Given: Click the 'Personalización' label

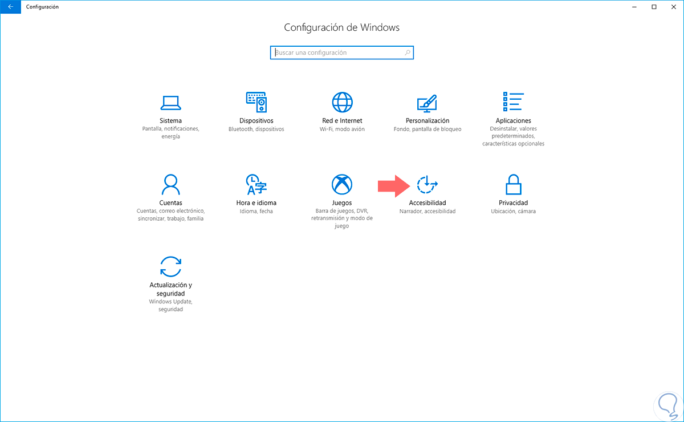Looking at the screenshot, I should click(x=427, y=121).
